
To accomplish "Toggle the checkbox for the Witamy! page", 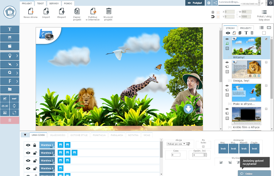I will (266, 39).
